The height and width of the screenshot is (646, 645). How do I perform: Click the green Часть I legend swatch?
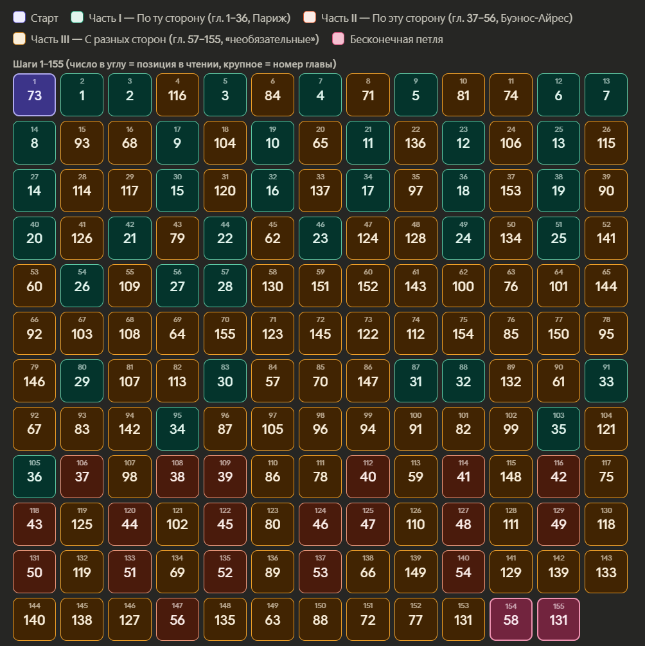(x=78, y=18)
